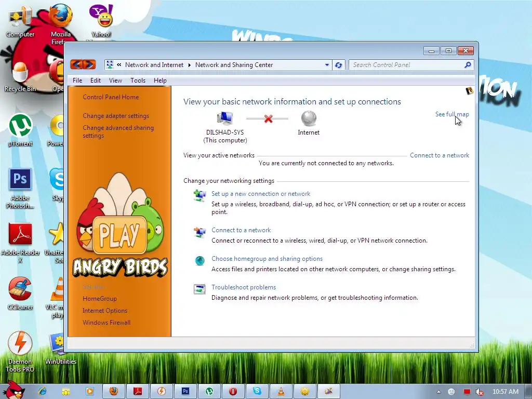The width and height of the screenshot is (532, 399).
Task: Open CCleaner desktop icon
Action: (20, 294)
